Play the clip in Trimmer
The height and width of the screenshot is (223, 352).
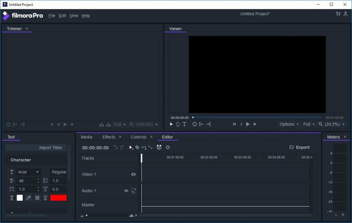[x=65, y=124]
